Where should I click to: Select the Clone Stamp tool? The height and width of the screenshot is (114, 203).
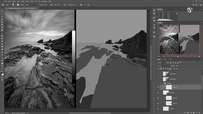(x=2, y=36)
